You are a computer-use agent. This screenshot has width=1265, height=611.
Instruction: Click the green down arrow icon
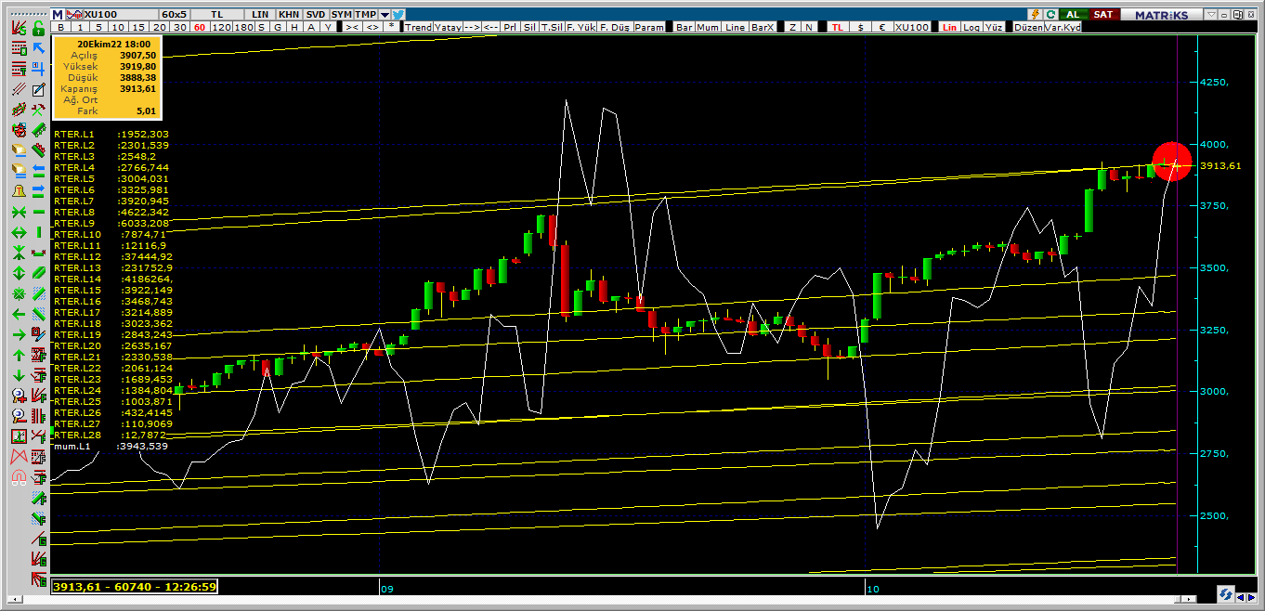(19, 375)
